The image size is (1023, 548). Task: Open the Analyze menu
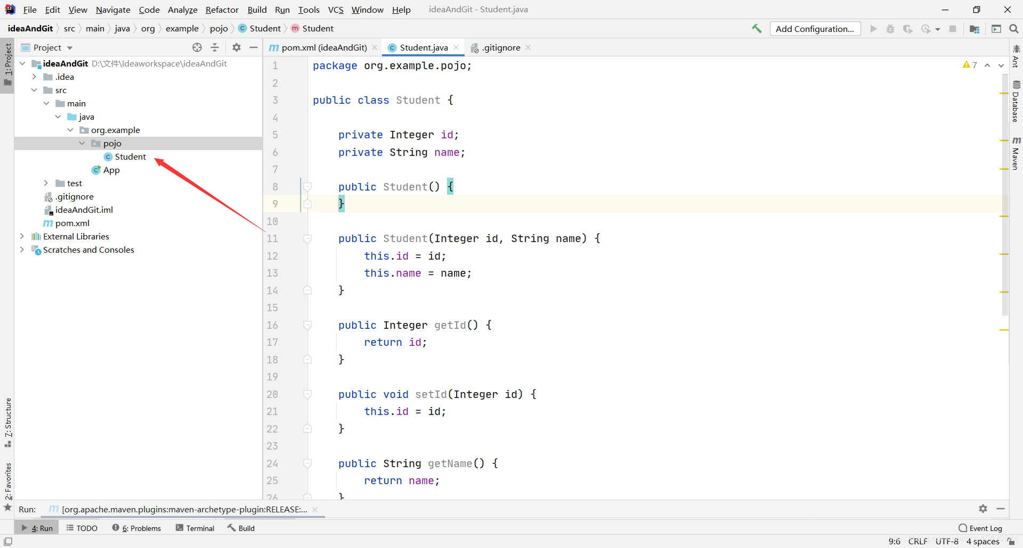(182, 10)
